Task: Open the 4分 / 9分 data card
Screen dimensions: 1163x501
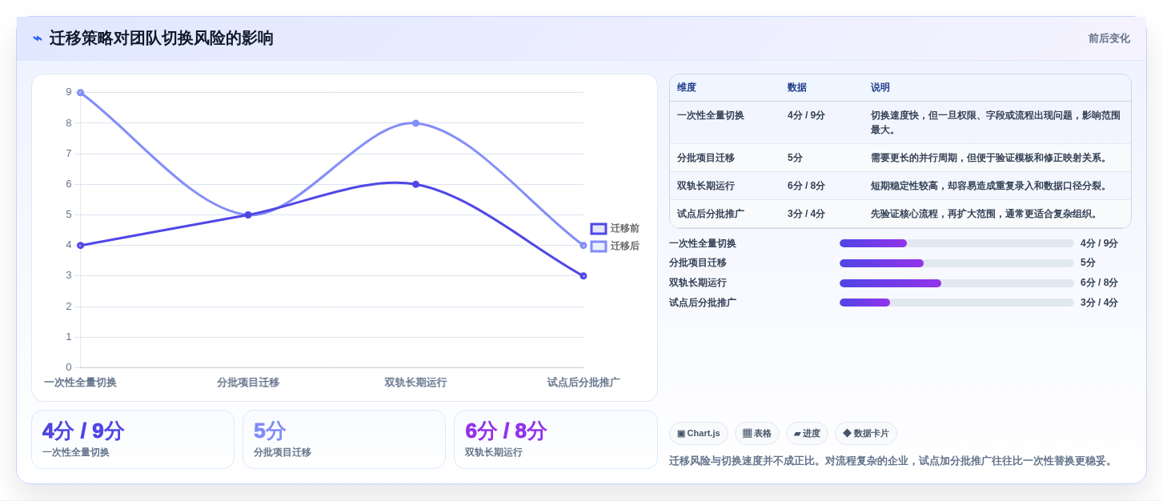Action: pyautogui.click(x=133, y=439)
